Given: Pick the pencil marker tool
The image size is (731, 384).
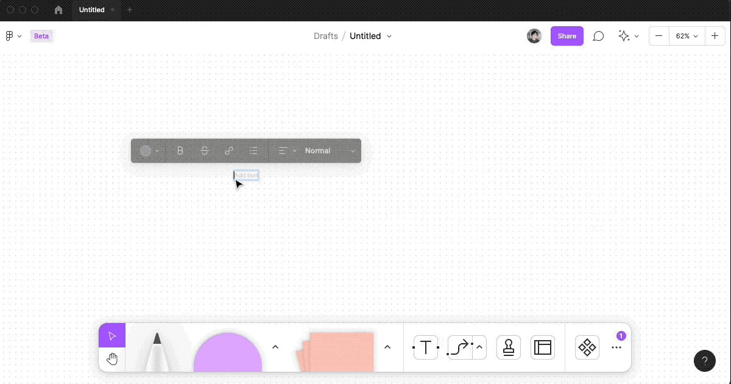Looking at the screenshot, I should point(157,351).
